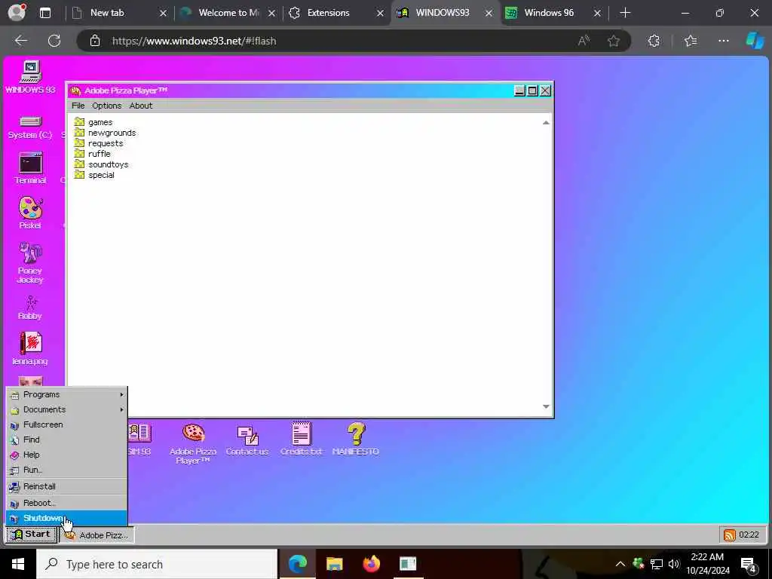Open the browser favorites list button
This screenshot has height=579, width=772.
coord(691,41)
